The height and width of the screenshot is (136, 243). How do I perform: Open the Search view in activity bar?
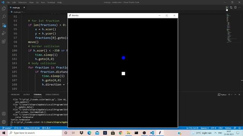tap(4, 17)
